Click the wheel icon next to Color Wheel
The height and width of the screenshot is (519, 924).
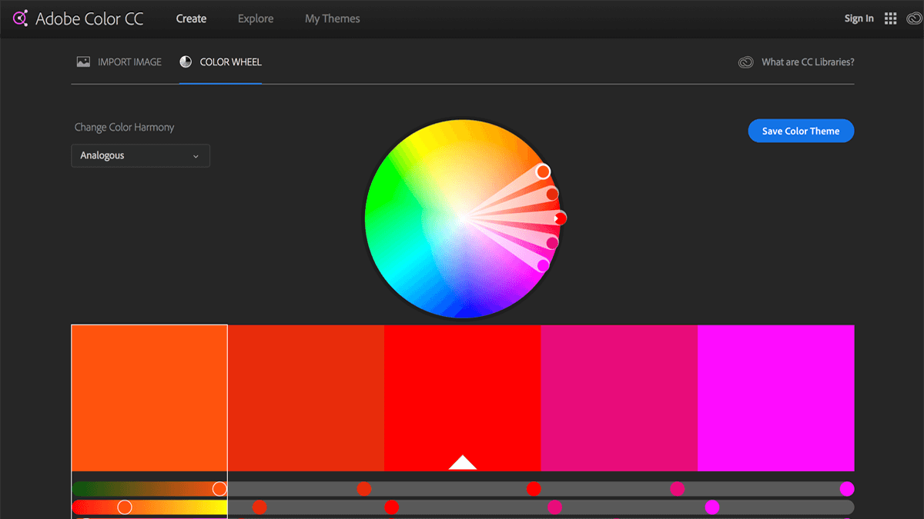[185, 62]
